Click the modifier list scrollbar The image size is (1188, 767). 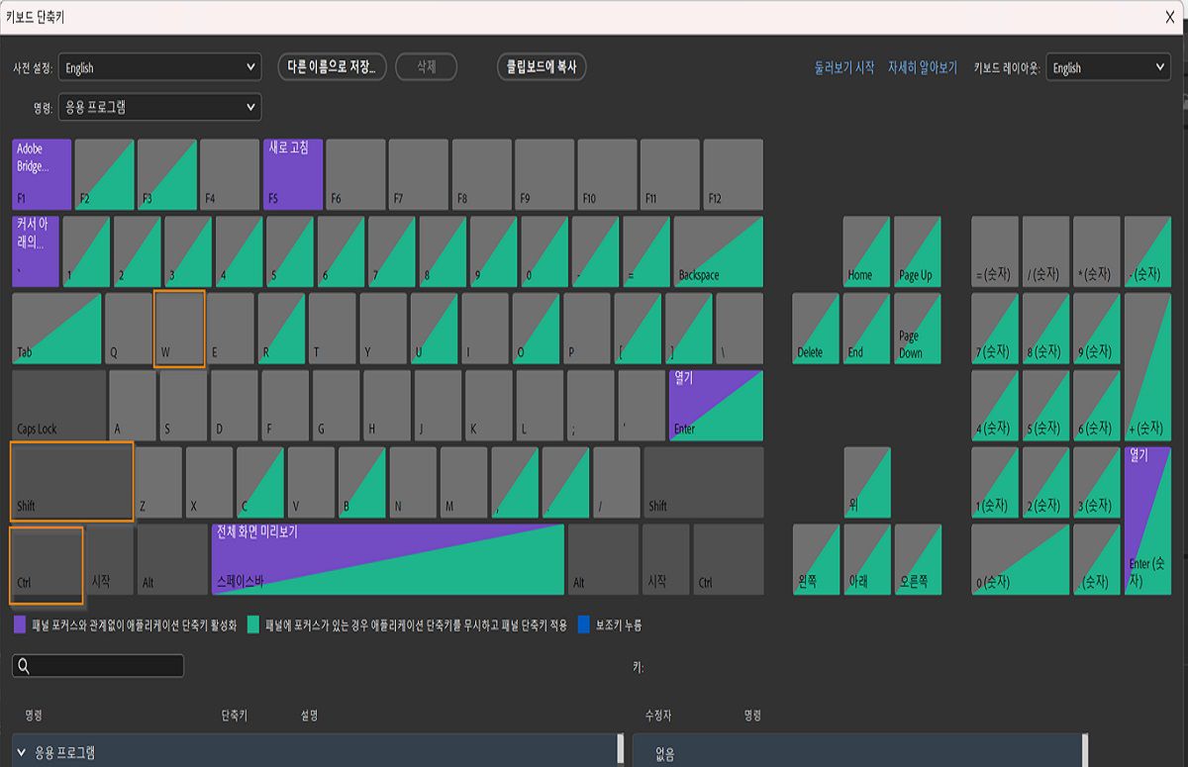(x=1085, y=750)
